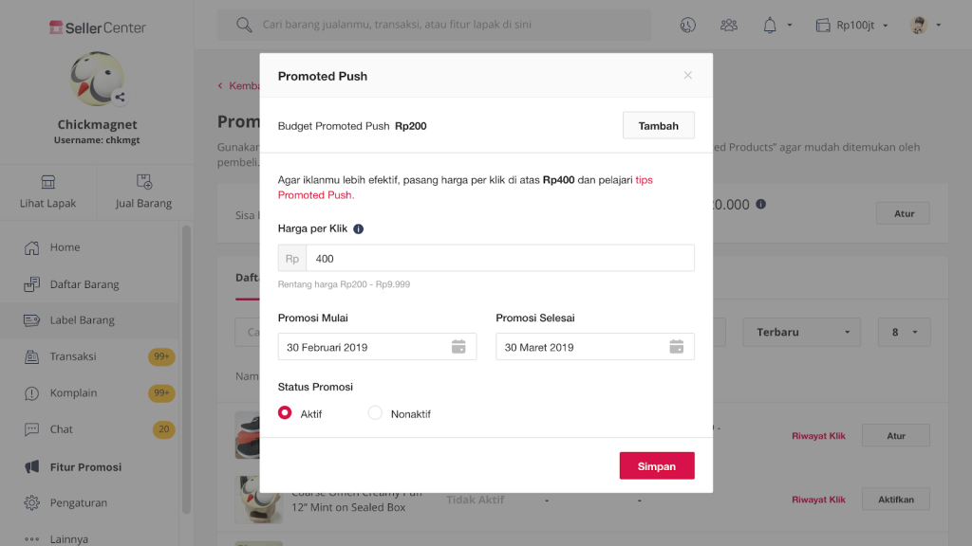
Task: Open the Promosi Selesai calendar icon
Action: 676,347
